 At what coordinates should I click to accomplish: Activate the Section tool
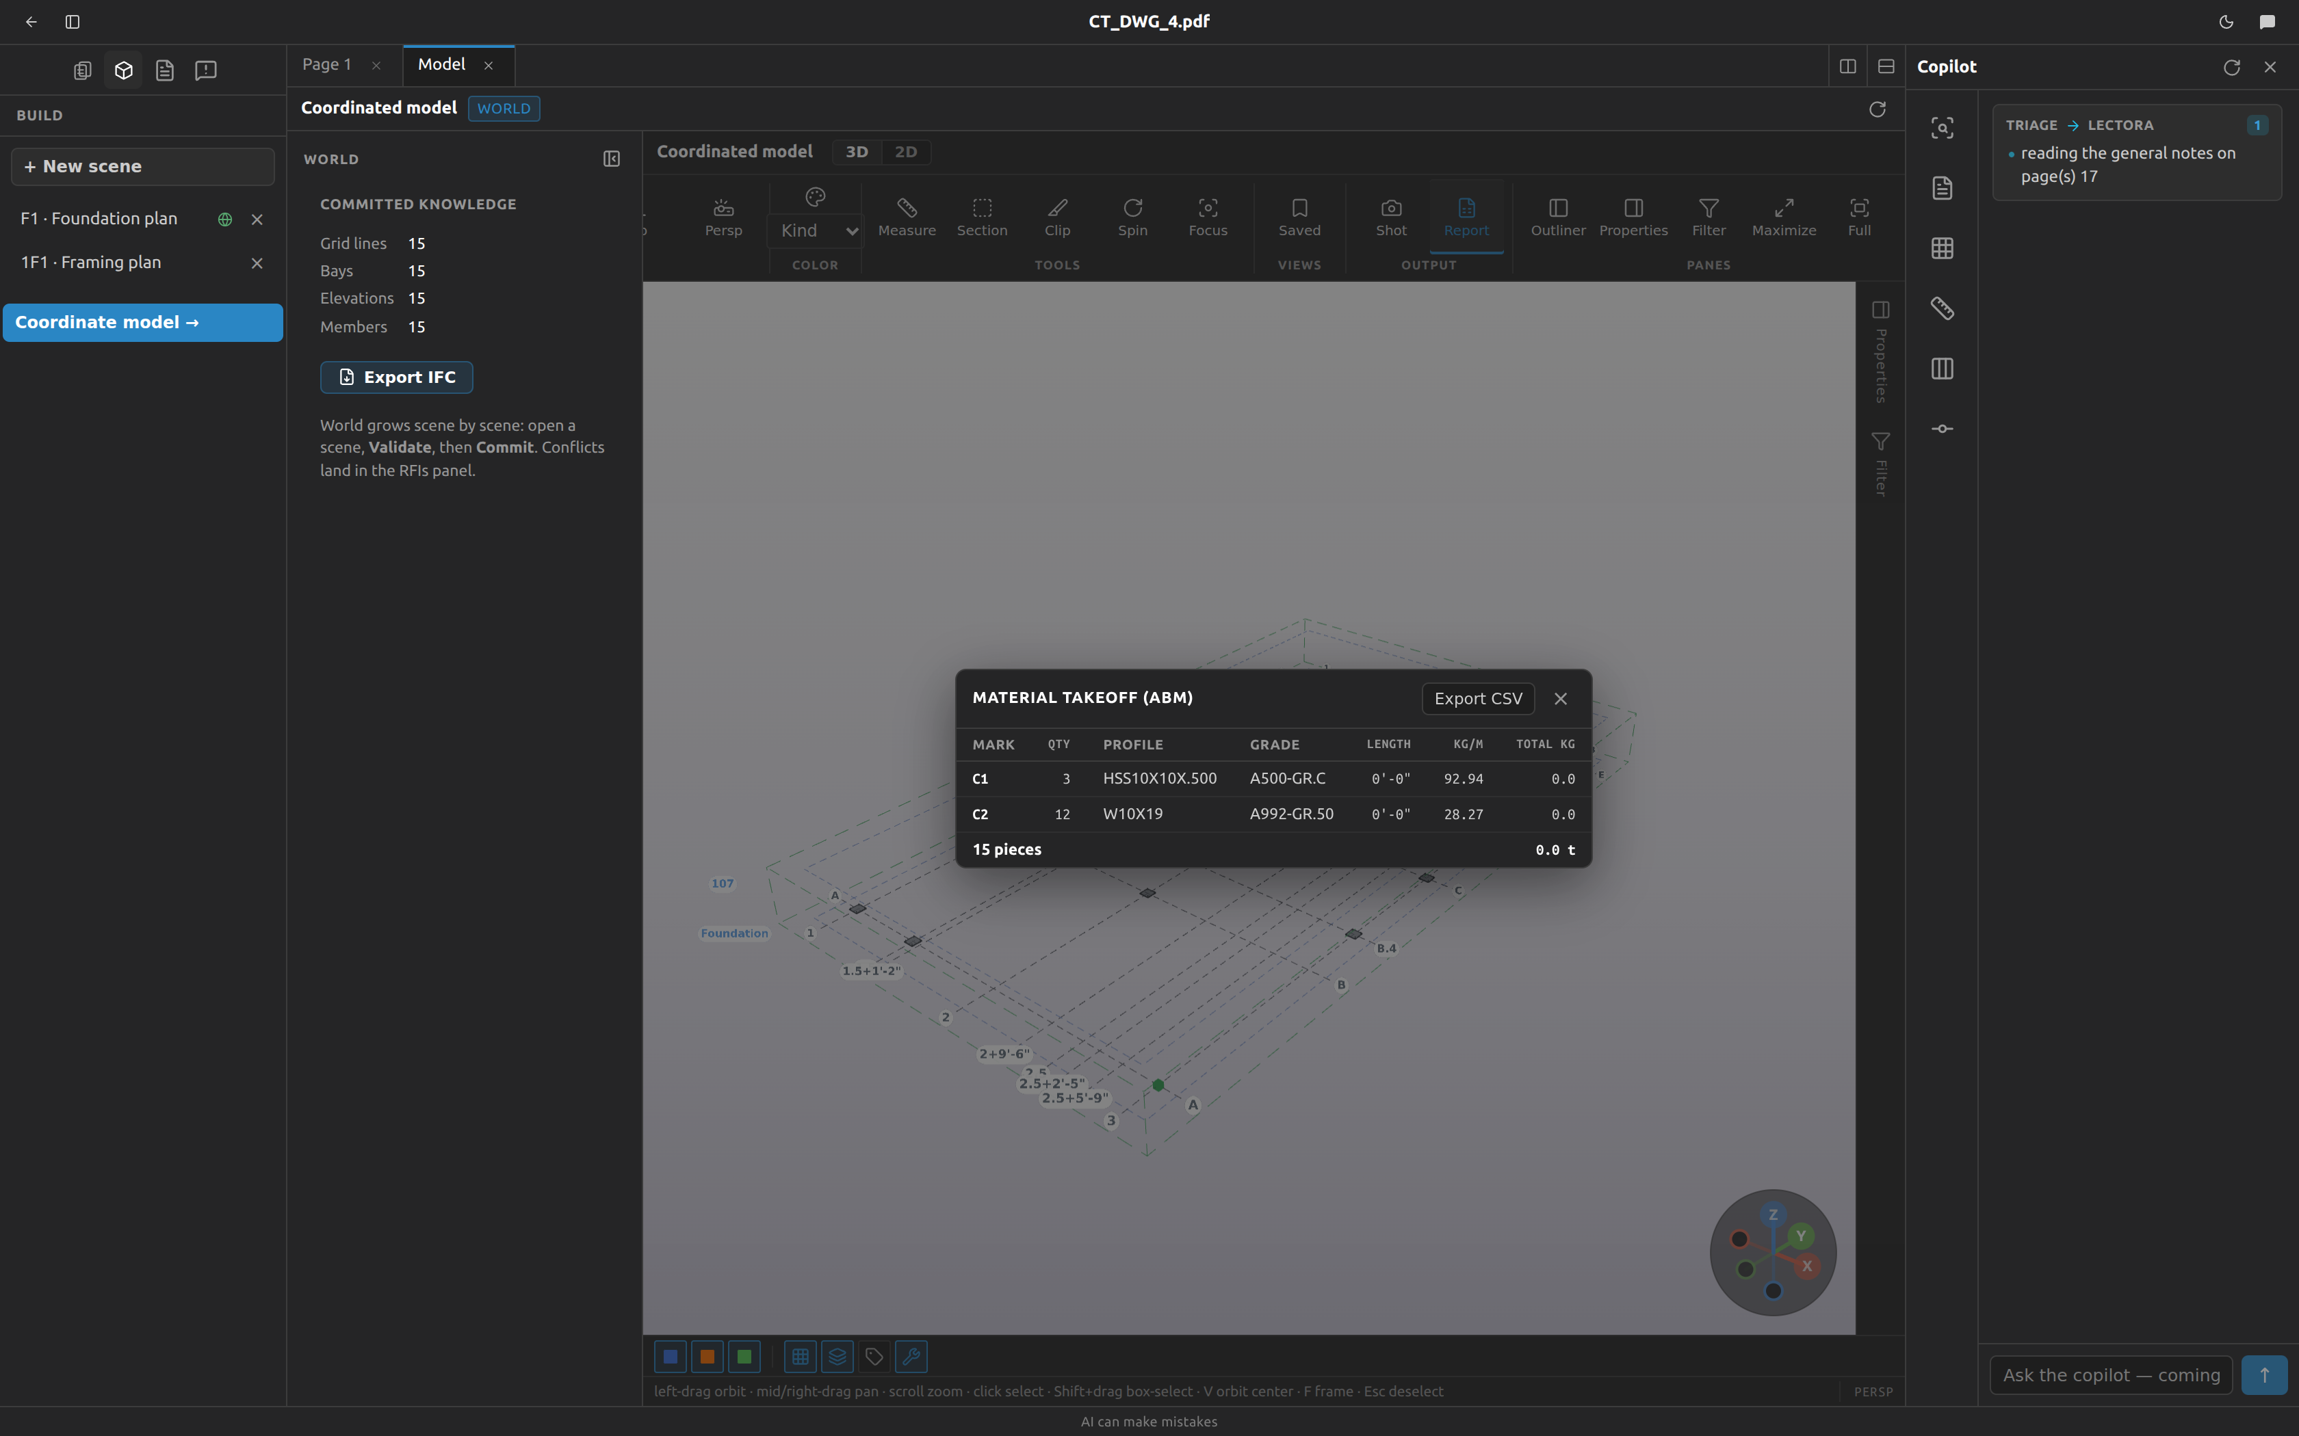(983, 217)
